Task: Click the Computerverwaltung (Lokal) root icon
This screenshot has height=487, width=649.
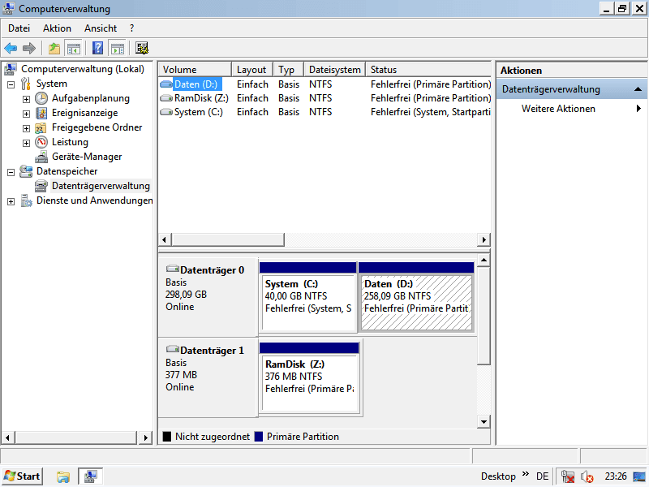Action: tap(11, 69)
